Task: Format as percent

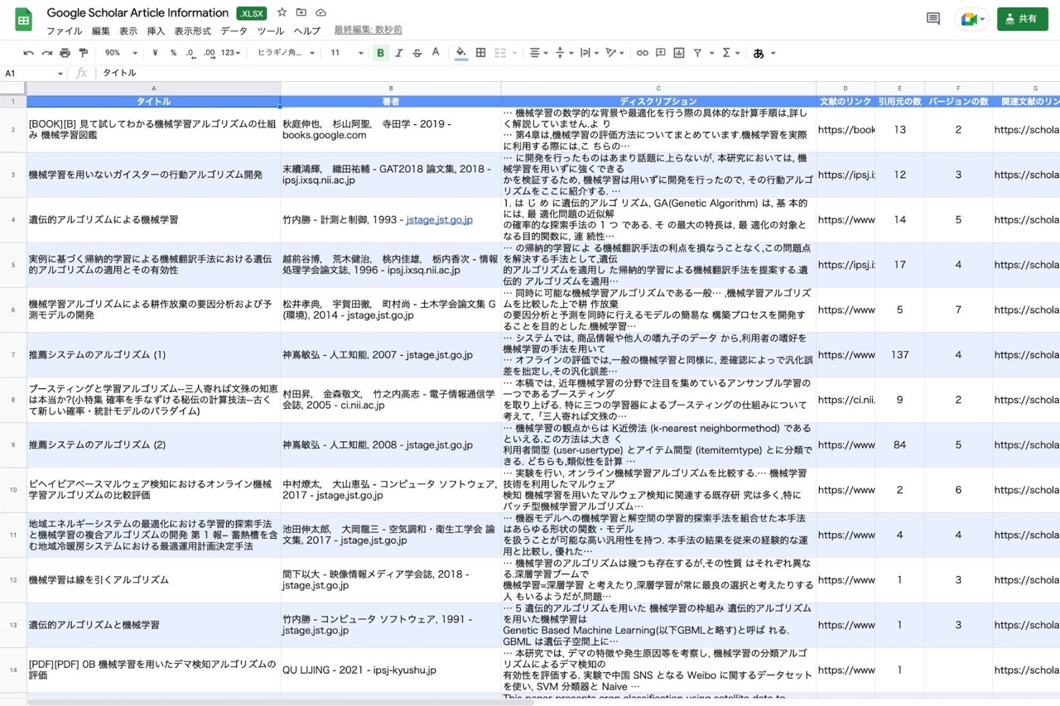Action: coord(173,53)
